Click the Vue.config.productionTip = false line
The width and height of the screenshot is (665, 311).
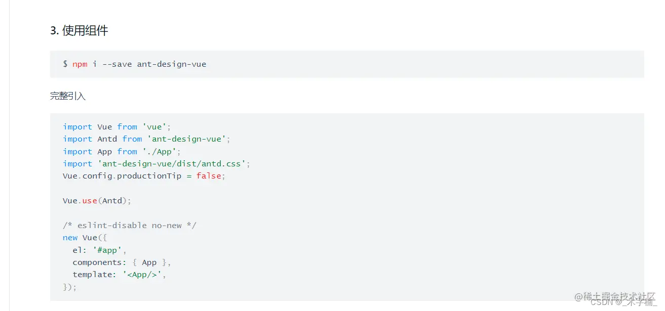[144, 176]
